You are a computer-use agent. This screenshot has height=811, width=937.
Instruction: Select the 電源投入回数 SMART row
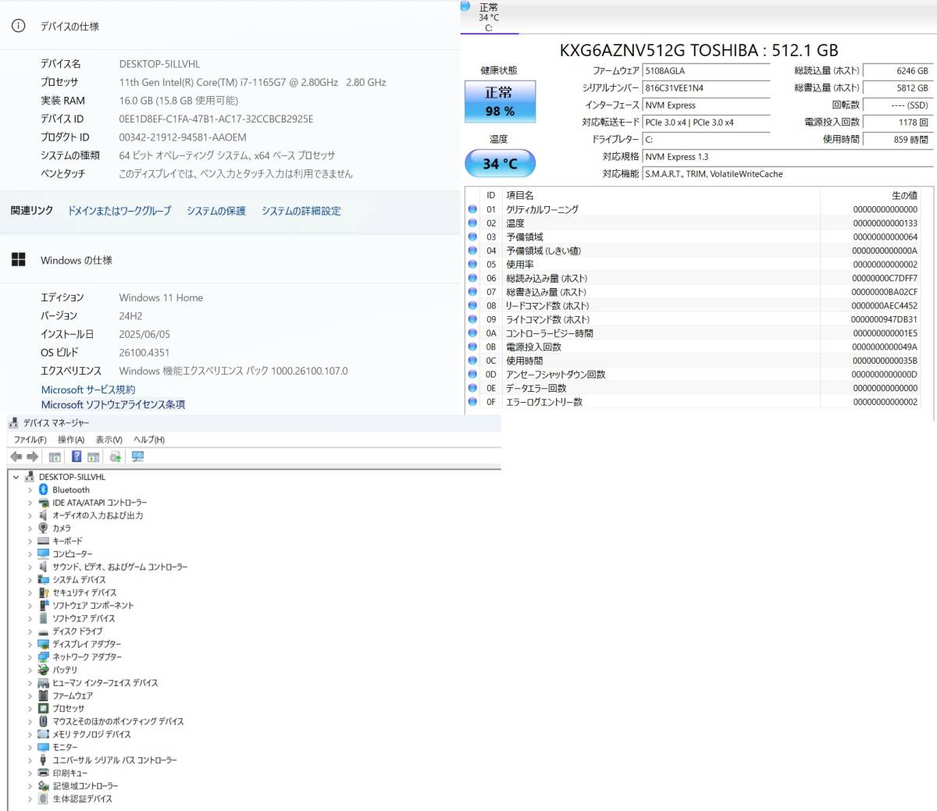[693, 347]
